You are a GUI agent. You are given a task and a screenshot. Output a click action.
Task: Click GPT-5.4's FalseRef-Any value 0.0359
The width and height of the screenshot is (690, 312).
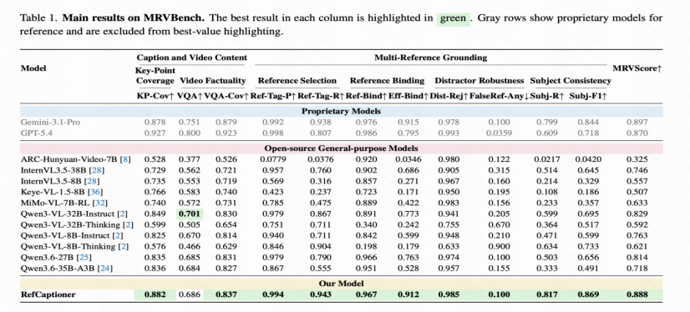click(499, 133)
